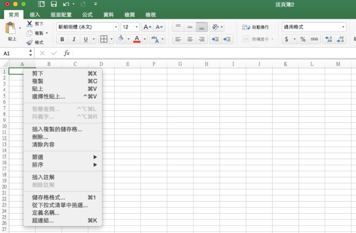Switch to the 公式 ribbon tab
This screenshot has width=356, height=233.
87,15
